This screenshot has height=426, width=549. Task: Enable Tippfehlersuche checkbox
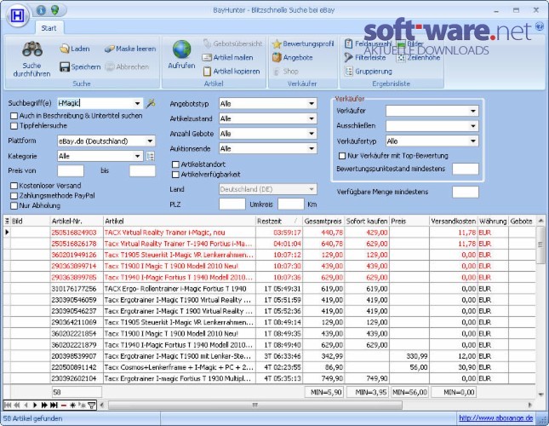click(x=14, y=126)
